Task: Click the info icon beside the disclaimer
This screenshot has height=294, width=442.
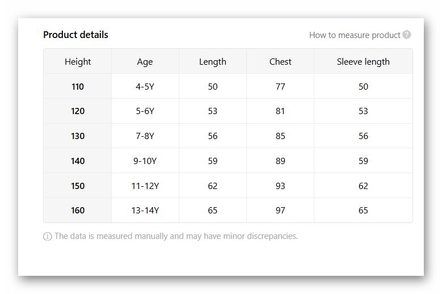Action: pos(48,236)
